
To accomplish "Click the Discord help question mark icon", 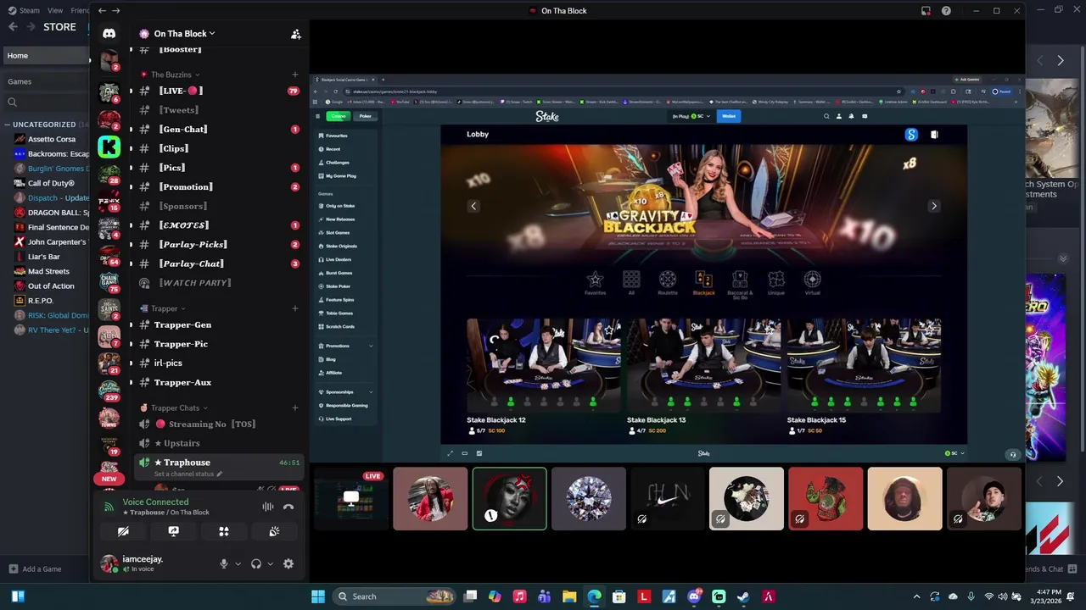I will click(x=946, y=11).
